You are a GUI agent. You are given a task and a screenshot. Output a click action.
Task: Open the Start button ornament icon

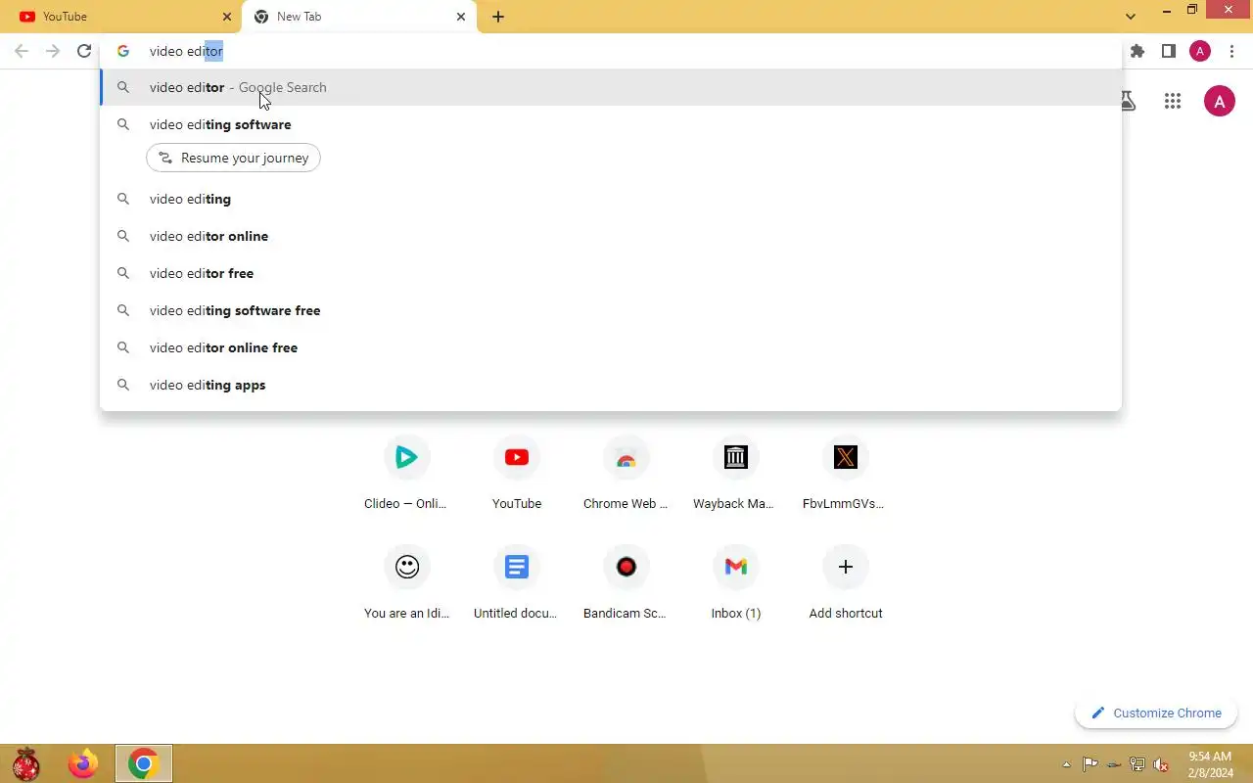(26, 763)
